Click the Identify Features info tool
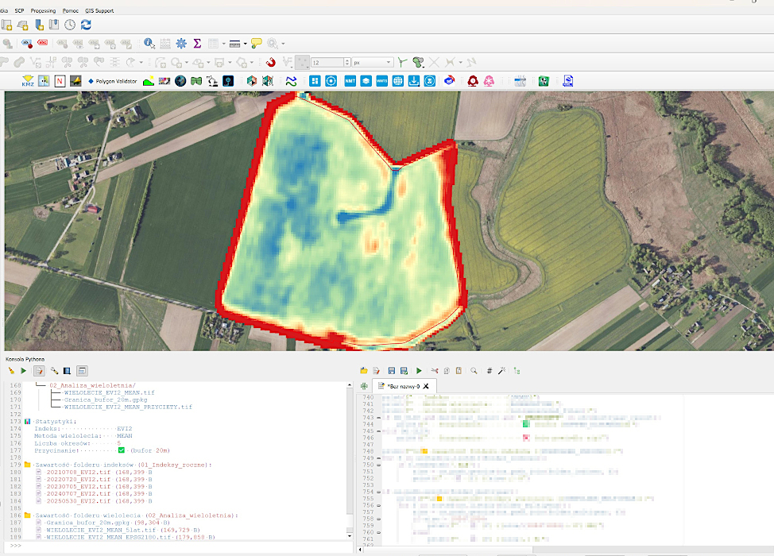Screen dimensions: 774x556 (149, 44)
